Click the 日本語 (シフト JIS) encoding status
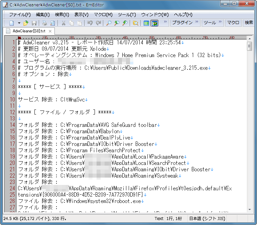Viewport: 257px width, 225px height. [207, 218]
